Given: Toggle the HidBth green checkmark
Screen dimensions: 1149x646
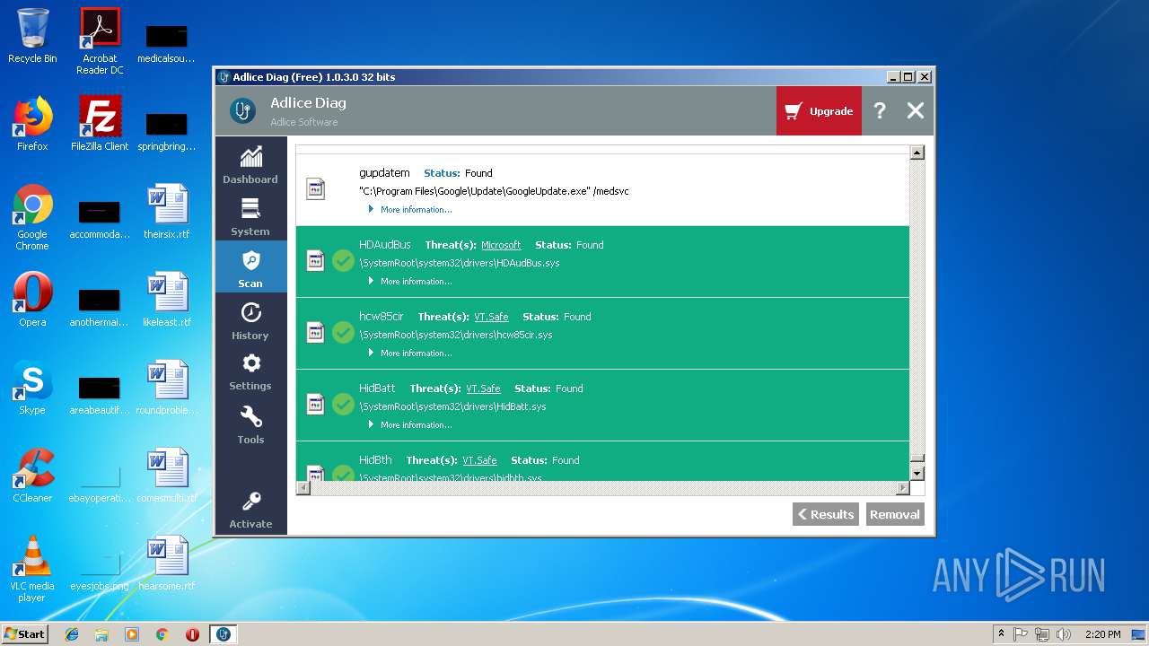Looking at the screenshot, I should click(343, 473).
